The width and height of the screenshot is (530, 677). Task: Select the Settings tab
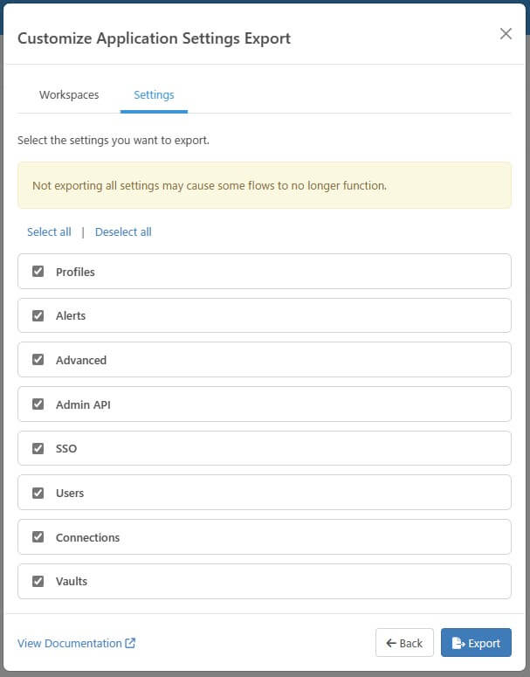click(154, 94)
